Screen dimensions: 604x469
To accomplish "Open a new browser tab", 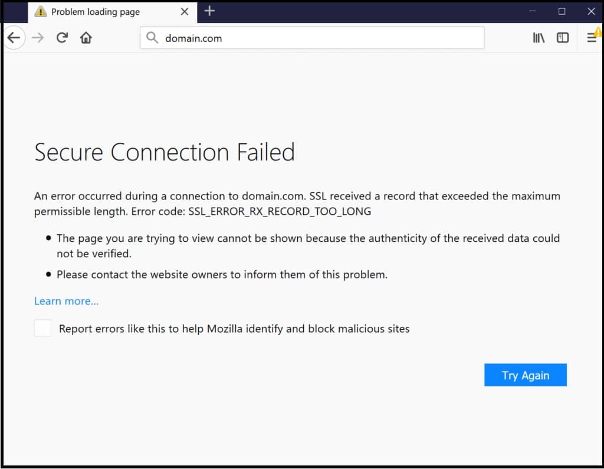I will click(209, 11).
